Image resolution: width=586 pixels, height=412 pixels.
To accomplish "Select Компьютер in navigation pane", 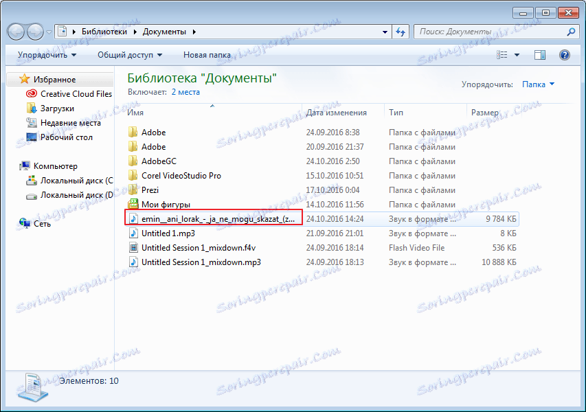I will (x=56, y=166).
